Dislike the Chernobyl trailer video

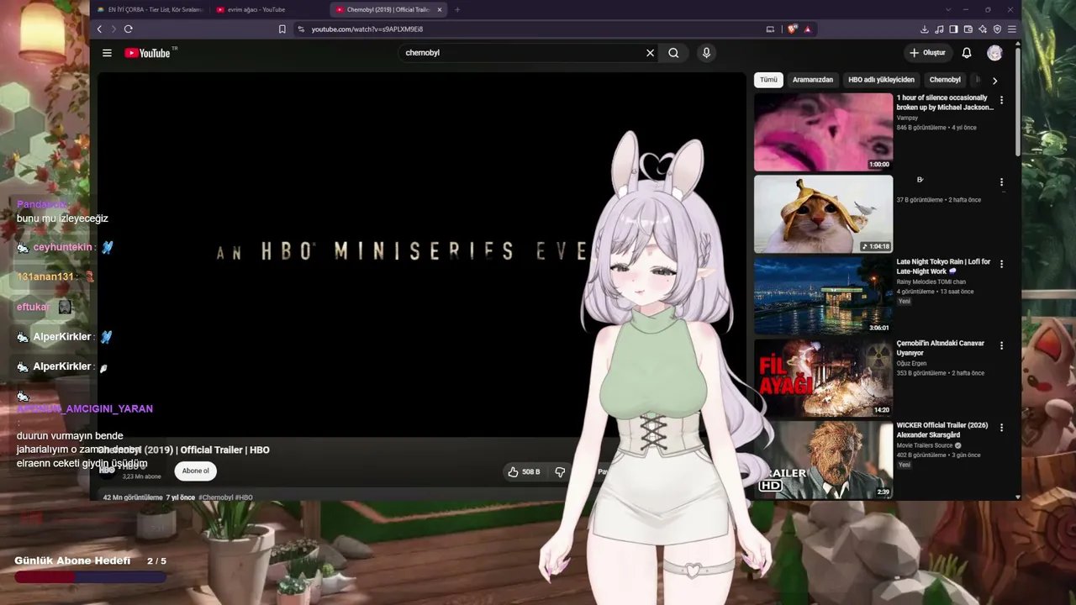(x=560, y=472)
